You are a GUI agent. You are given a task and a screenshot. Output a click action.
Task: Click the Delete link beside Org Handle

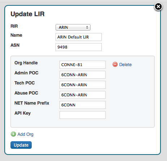pos(126,65)
